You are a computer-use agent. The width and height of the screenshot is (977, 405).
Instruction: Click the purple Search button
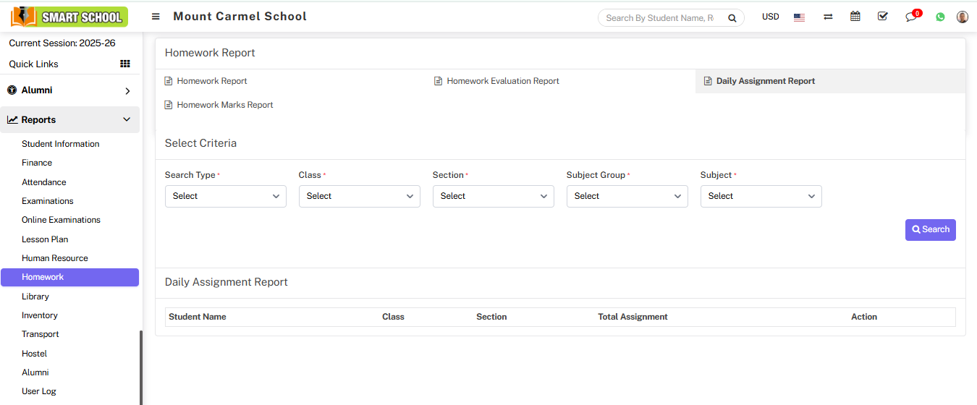(930, 230)
